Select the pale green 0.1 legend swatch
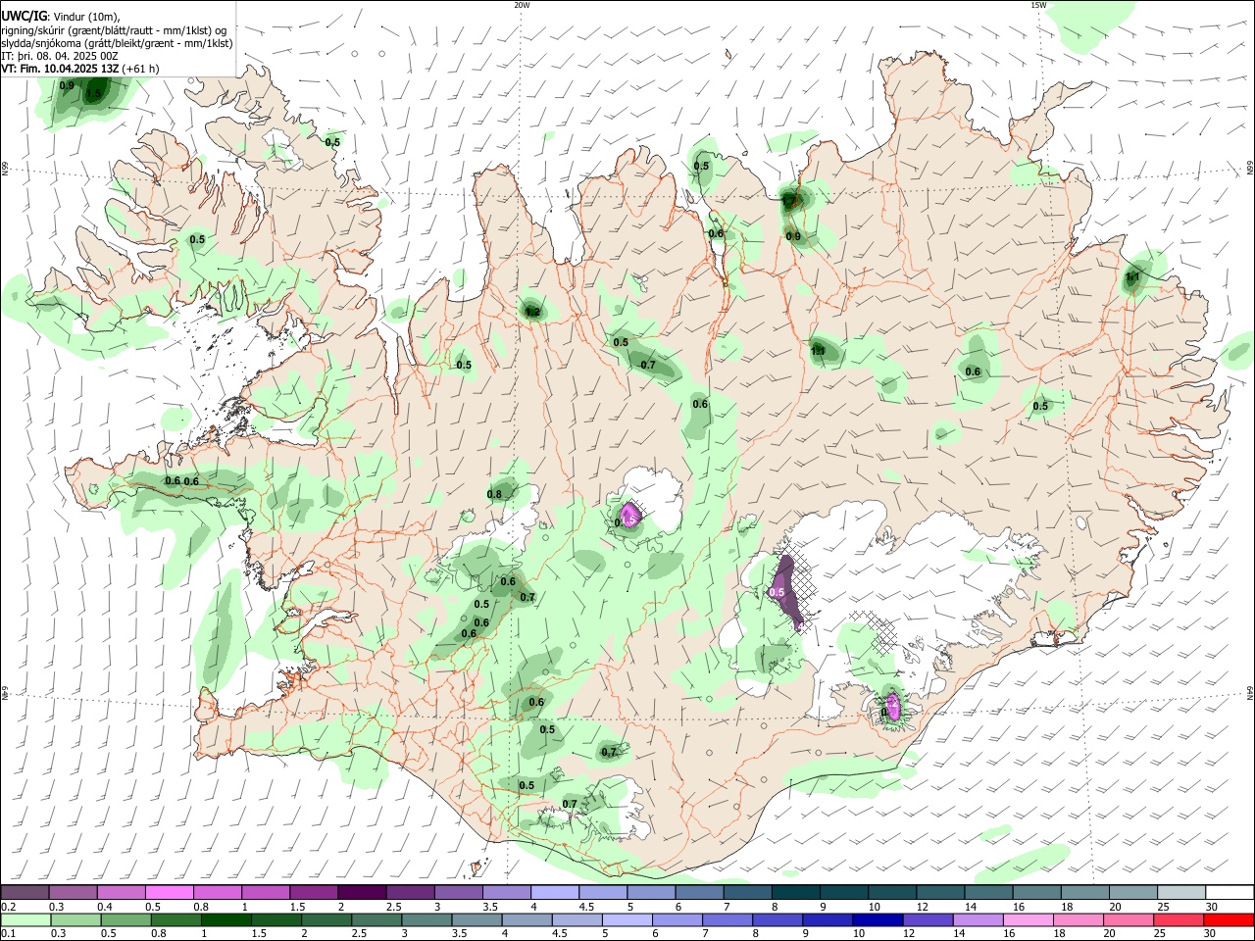Viewport: 1255px width, 941px height. [x=25, y=919]
